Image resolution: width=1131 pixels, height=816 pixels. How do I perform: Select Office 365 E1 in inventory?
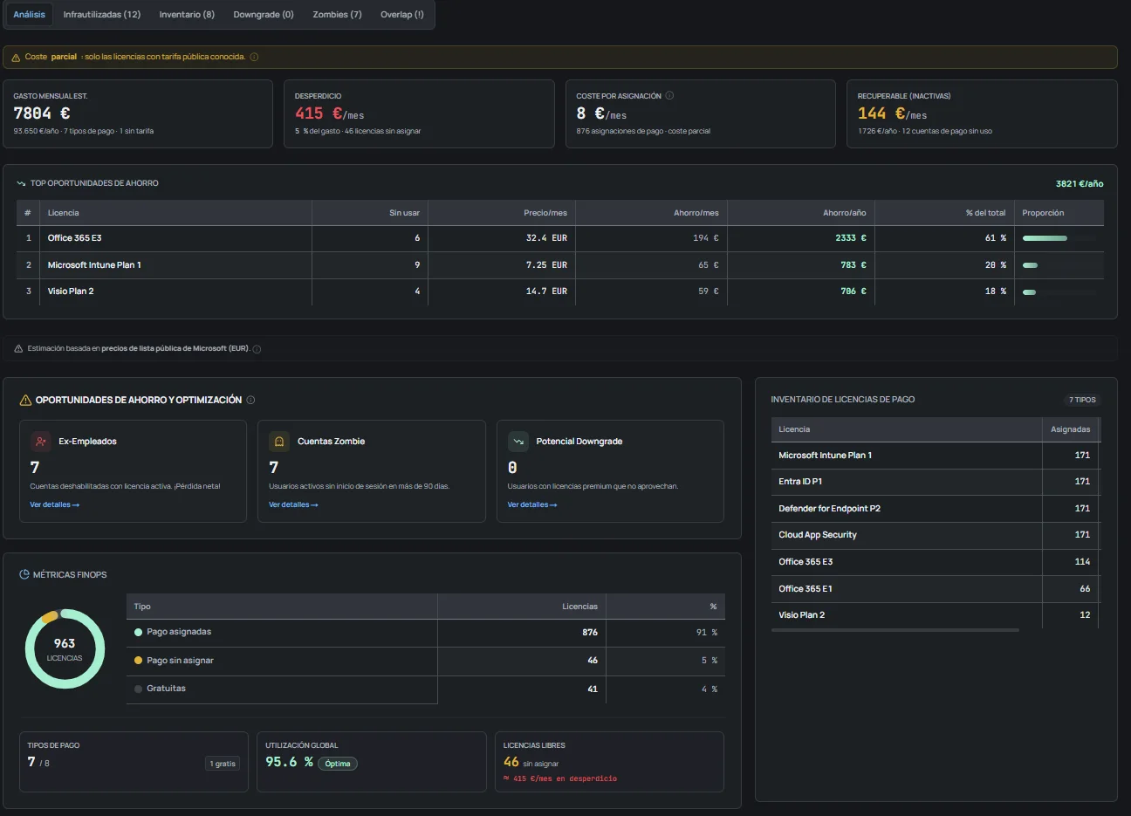point(936,589)
